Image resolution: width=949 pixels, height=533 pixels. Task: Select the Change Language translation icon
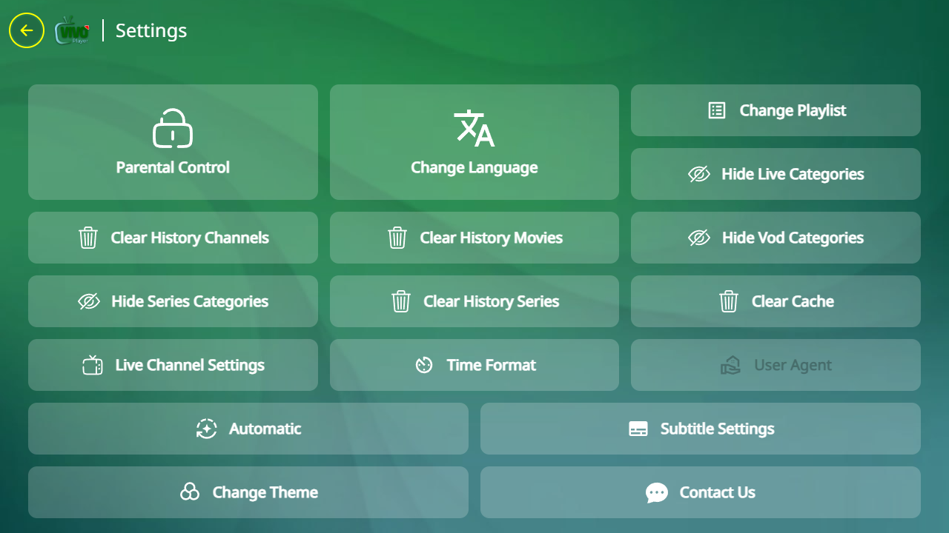(x=474, y=127)
